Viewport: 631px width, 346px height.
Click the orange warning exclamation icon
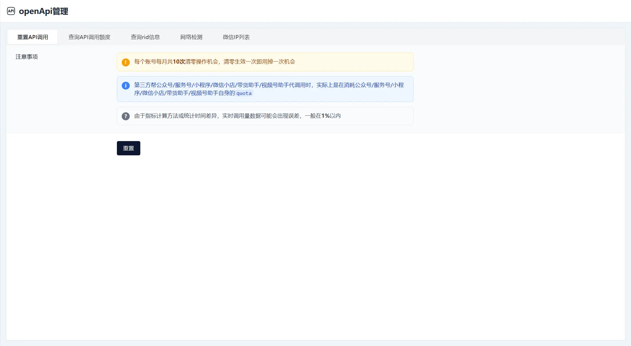tap(125, 62)
